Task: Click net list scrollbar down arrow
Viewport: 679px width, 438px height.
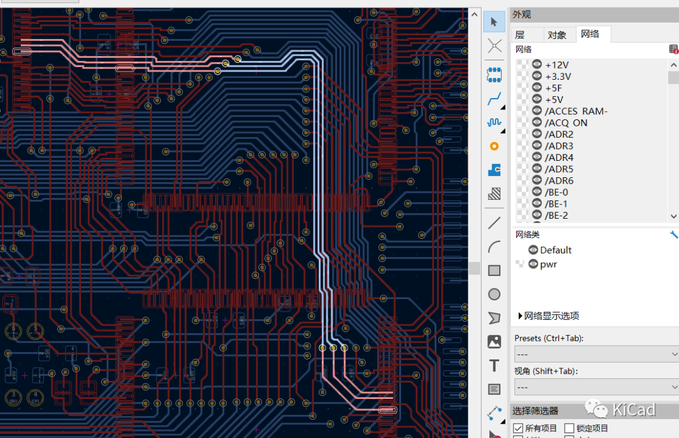Action: point(673,216)
